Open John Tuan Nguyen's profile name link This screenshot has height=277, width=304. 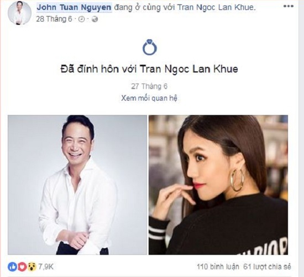coord(74,7)
